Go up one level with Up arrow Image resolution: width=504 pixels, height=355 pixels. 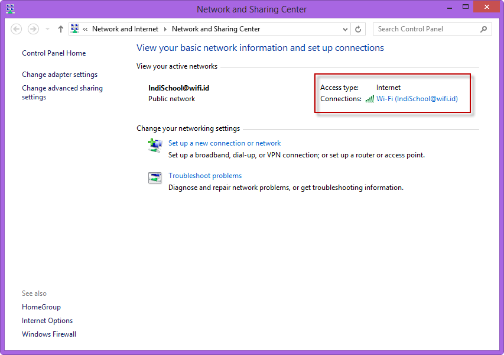(x=61, y=30)
